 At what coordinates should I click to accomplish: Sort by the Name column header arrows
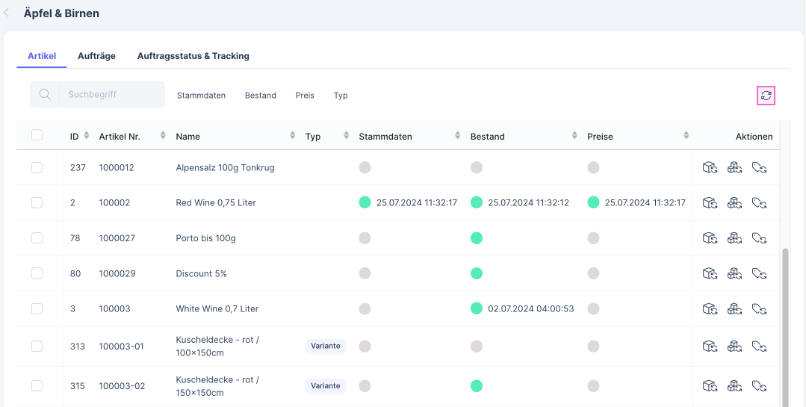coord(292,136)
